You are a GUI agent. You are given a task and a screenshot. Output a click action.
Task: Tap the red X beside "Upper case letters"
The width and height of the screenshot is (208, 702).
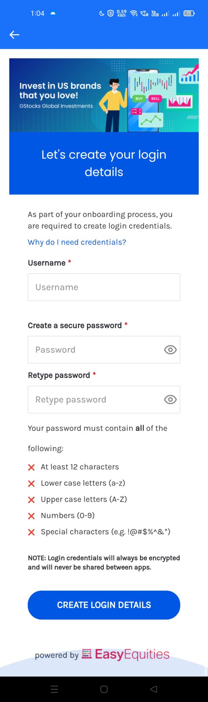(31, 500)
